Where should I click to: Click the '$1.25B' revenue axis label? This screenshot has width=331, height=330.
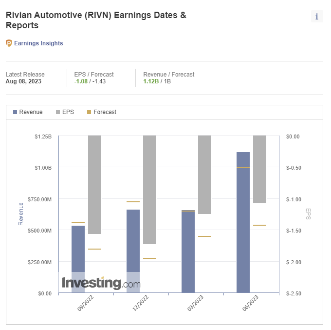(43, 136)
